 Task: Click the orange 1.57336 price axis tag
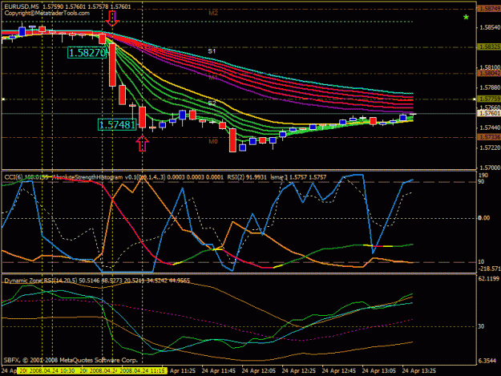489,137
